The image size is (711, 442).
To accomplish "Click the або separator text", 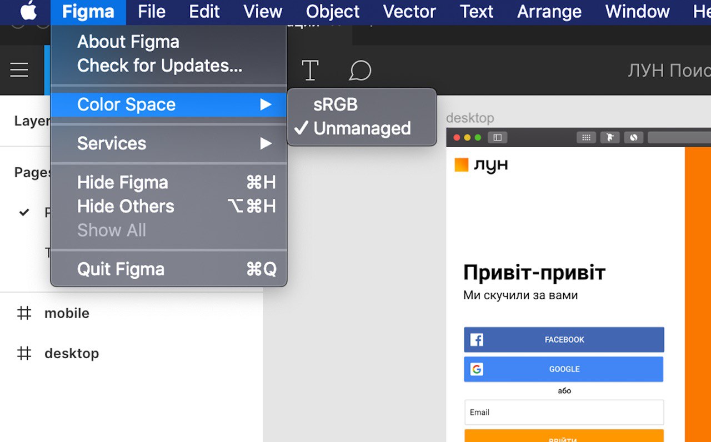I will (564, 391).
